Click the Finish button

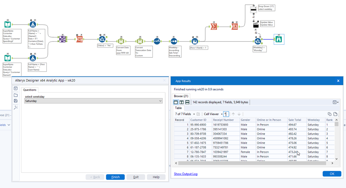pyautogui.click(x=115, y=177)
